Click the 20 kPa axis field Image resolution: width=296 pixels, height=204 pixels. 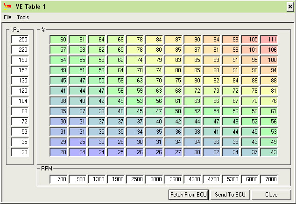(x=20, y=152)
